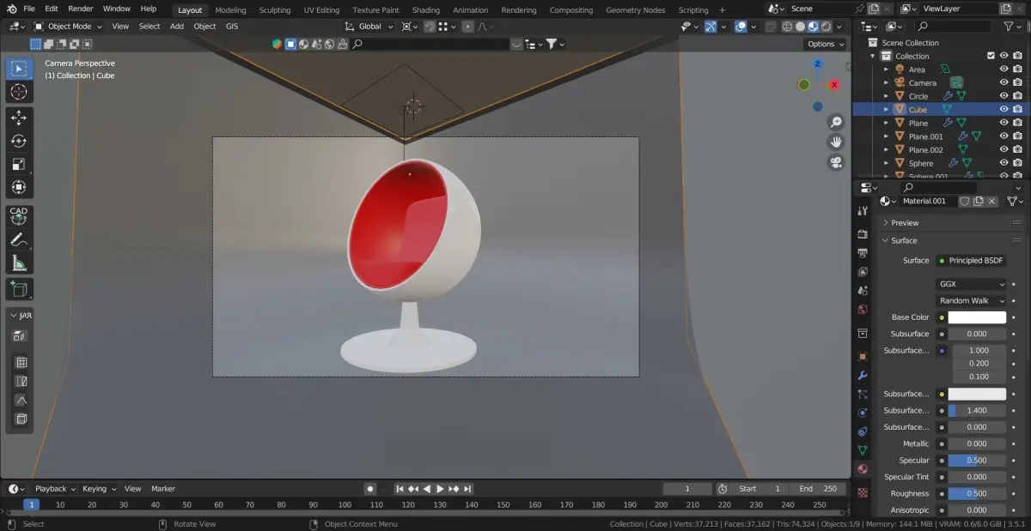
Task: Open the Options dropdown in viewport
Action: pos(825,44)
